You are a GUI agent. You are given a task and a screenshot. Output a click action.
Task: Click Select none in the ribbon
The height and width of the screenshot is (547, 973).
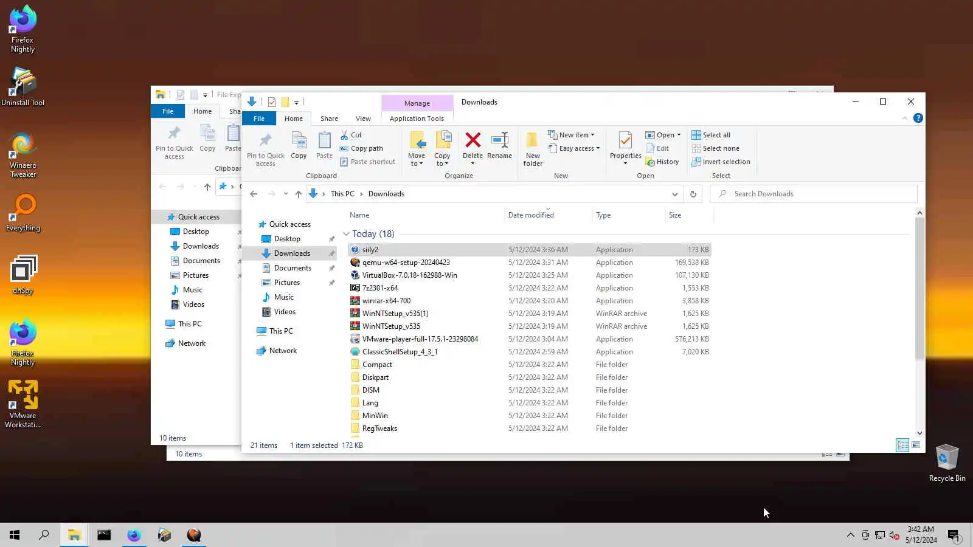(716, 148)
